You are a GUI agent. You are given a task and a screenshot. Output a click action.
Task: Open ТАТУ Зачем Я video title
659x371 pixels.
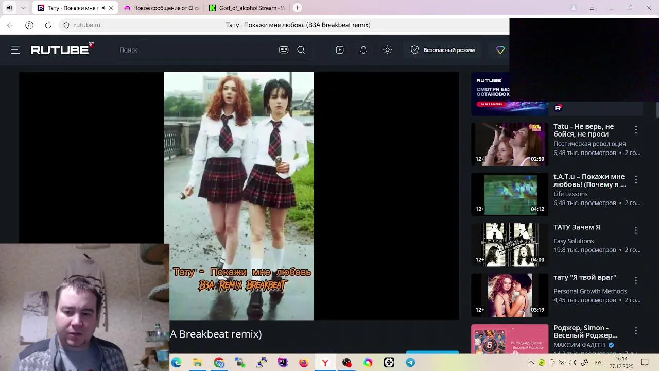point(577,227)
